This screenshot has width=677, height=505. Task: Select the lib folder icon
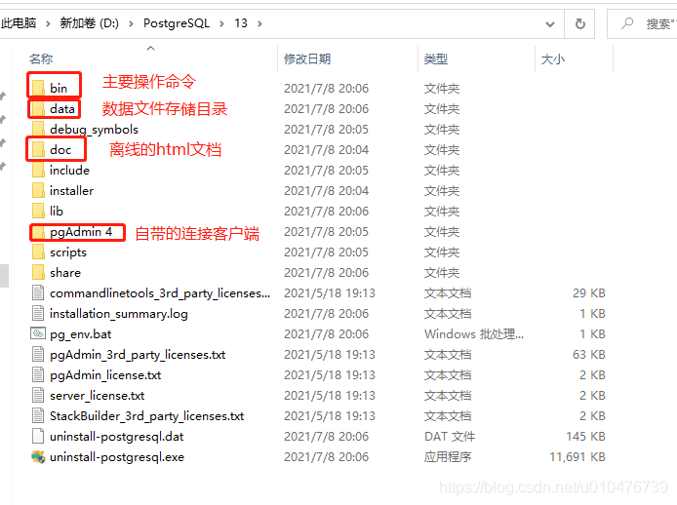38,211
